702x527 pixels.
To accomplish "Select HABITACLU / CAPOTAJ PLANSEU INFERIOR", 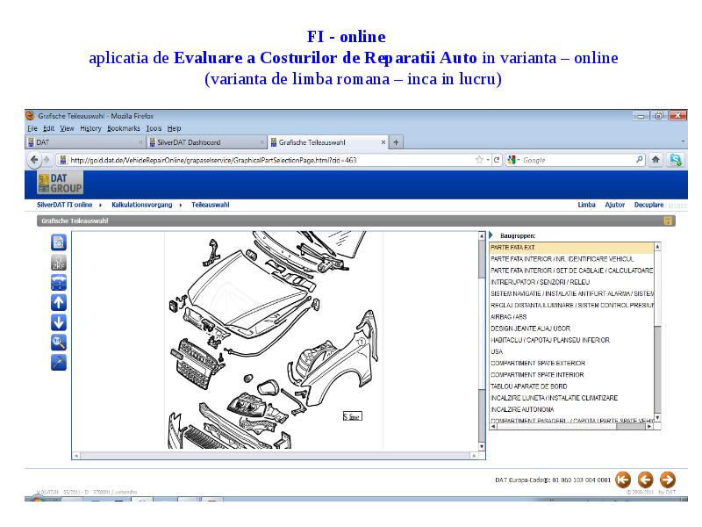I will 572,340.
